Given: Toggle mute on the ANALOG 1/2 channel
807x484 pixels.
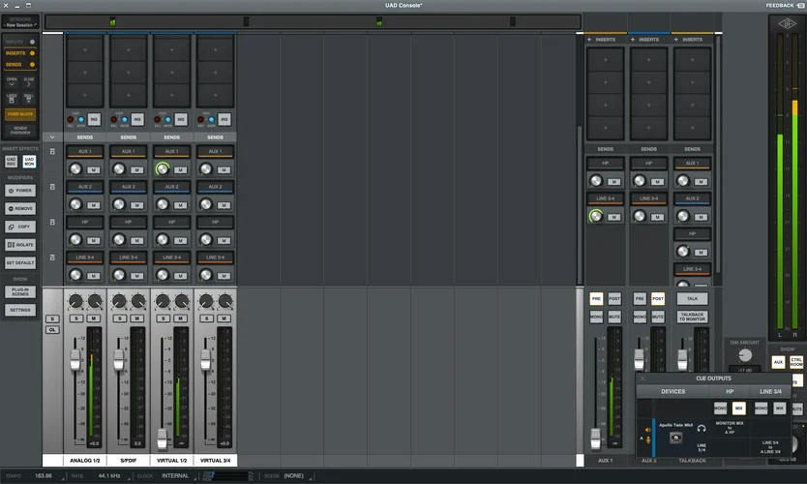Looking at the screenshot, I should coord(96,318).
